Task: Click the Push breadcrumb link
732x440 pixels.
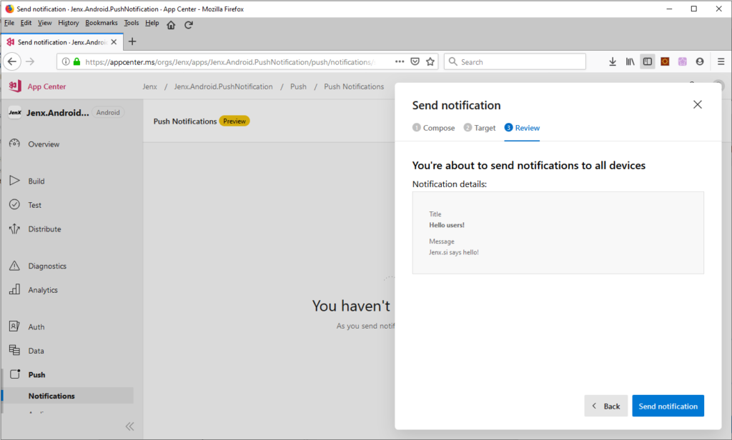Action: (x=298, y=87)
